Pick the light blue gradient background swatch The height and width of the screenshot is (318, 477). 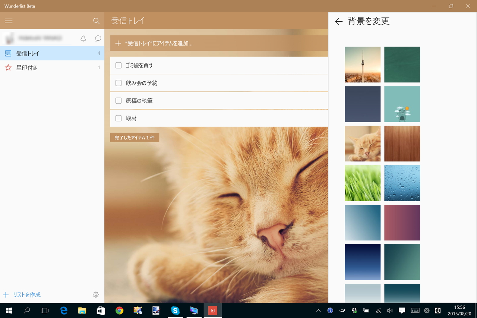(363, 223)
